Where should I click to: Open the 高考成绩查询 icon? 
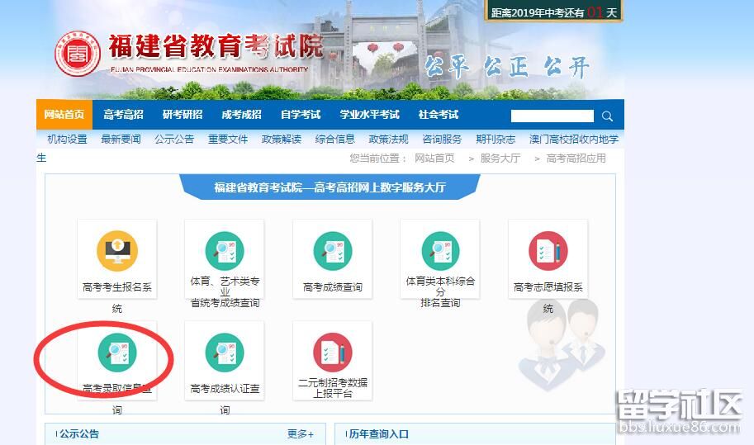click(x=332, y=251)
